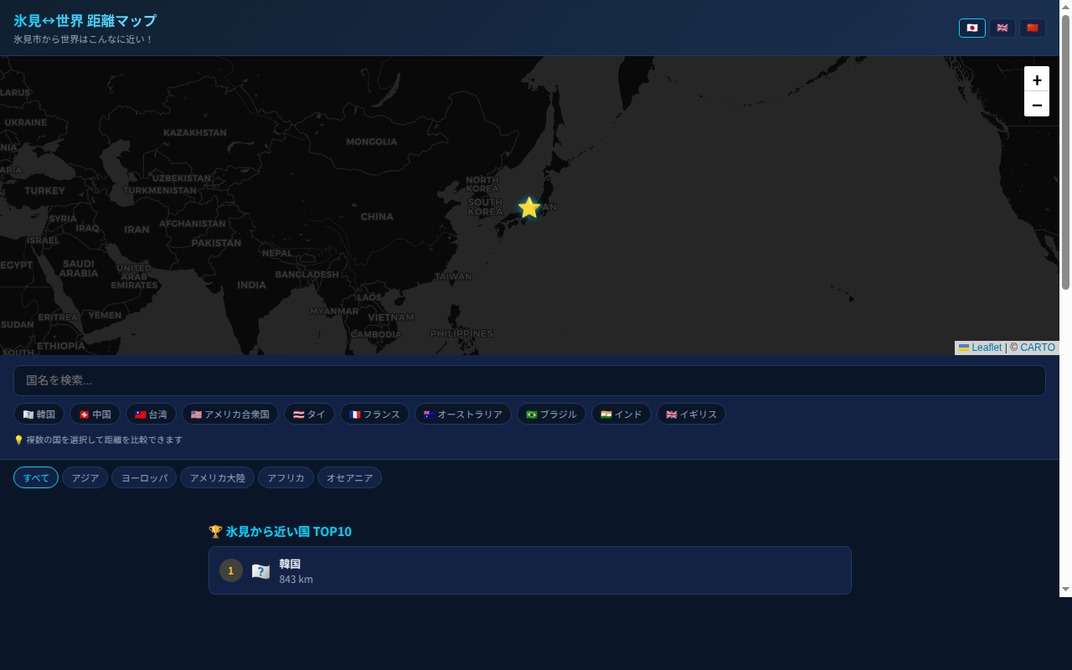1072x670 pixels.
Task: Toggle the 中国 country chip
Action: 95,415
